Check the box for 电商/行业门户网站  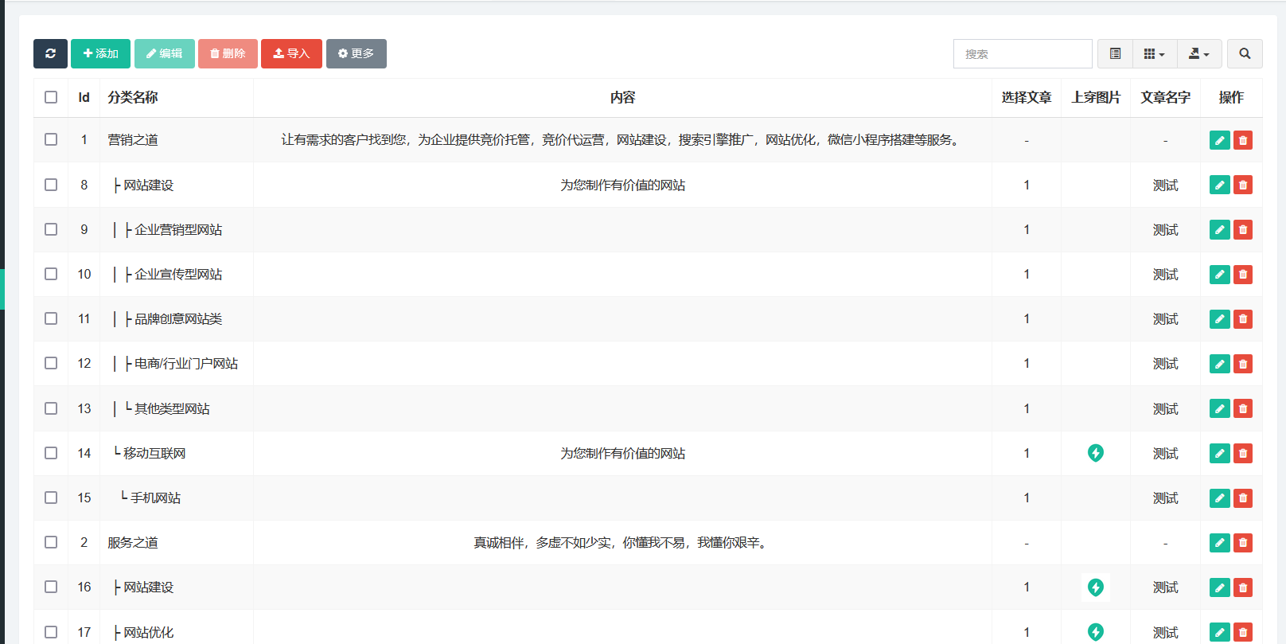point(51,363)
